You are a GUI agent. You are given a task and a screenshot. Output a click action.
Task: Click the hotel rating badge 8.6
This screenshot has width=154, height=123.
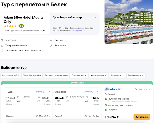tap(21, 26)
